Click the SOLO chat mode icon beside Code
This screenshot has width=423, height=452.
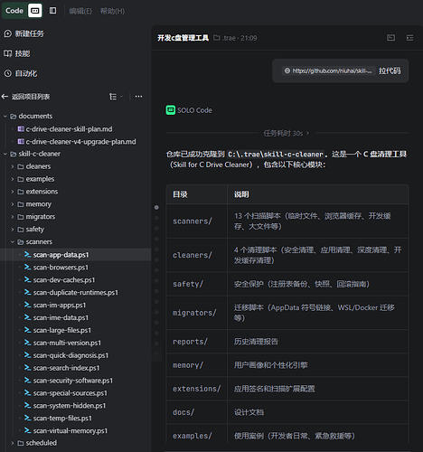coord(35,11)
